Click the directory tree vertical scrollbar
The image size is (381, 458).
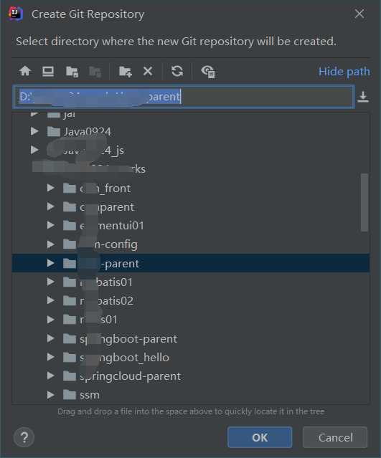(364, 202)
